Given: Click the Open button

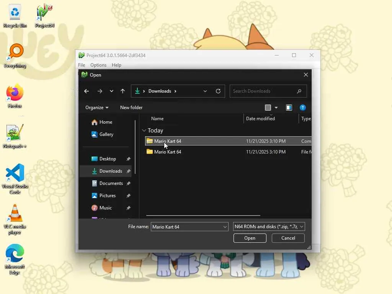Looking at the screenshot, I should 250,238.
